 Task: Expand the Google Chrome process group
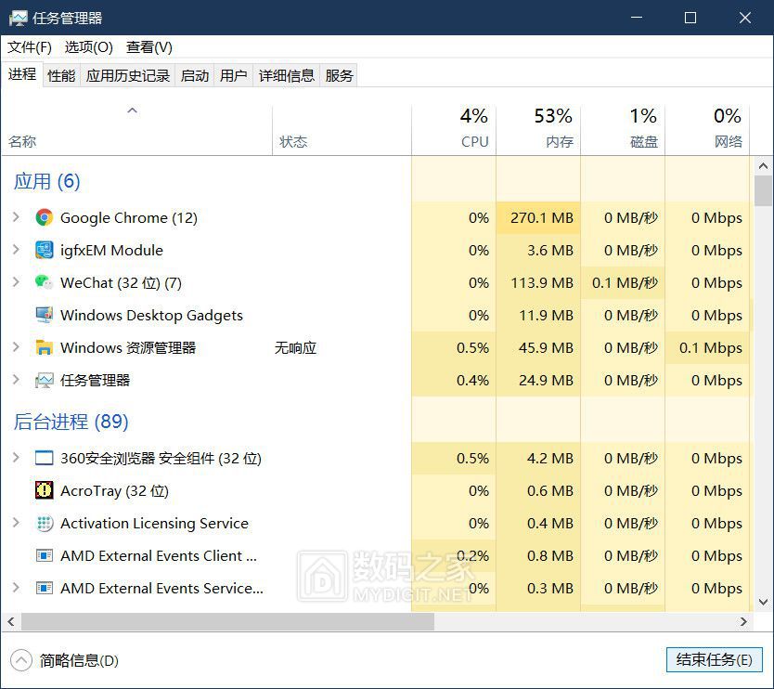tap(16, 218)
